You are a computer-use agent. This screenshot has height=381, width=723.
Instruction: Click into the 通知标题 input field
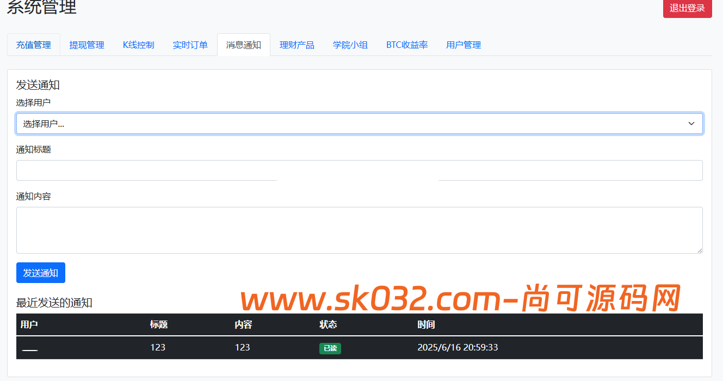click(x=359, y=170)
